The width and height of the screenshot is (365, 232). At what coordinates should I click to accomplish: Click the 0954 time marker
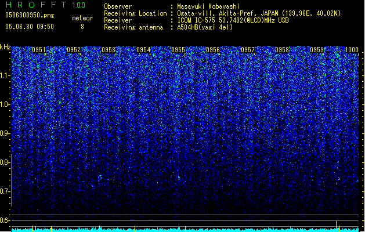[143, 50]
